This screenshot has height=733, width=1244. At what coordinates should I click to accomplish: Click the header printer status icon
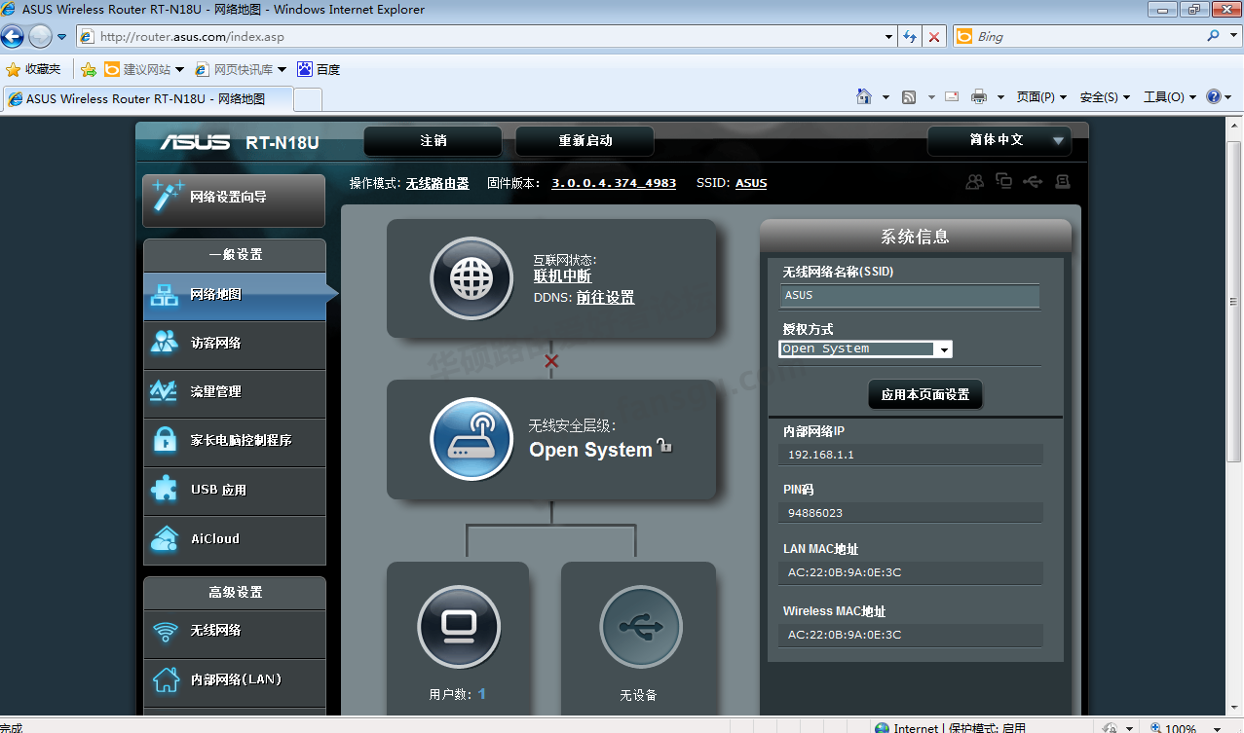point(1062,180)
